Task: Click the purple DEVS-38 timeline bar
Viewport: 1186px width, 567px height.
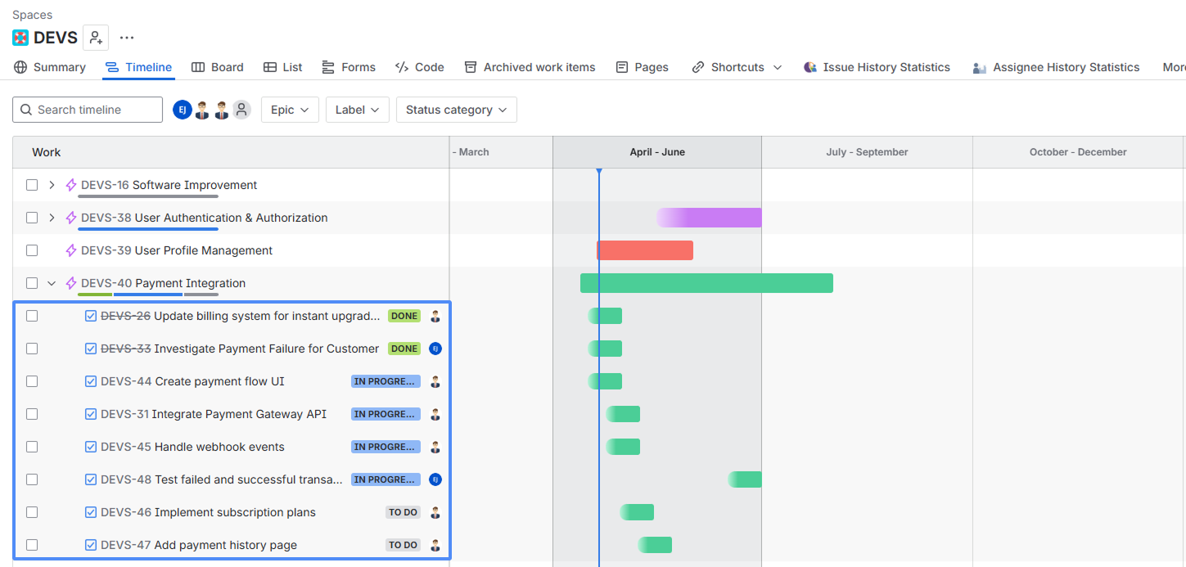Action: pyautogui.click(x=709, y=218)
